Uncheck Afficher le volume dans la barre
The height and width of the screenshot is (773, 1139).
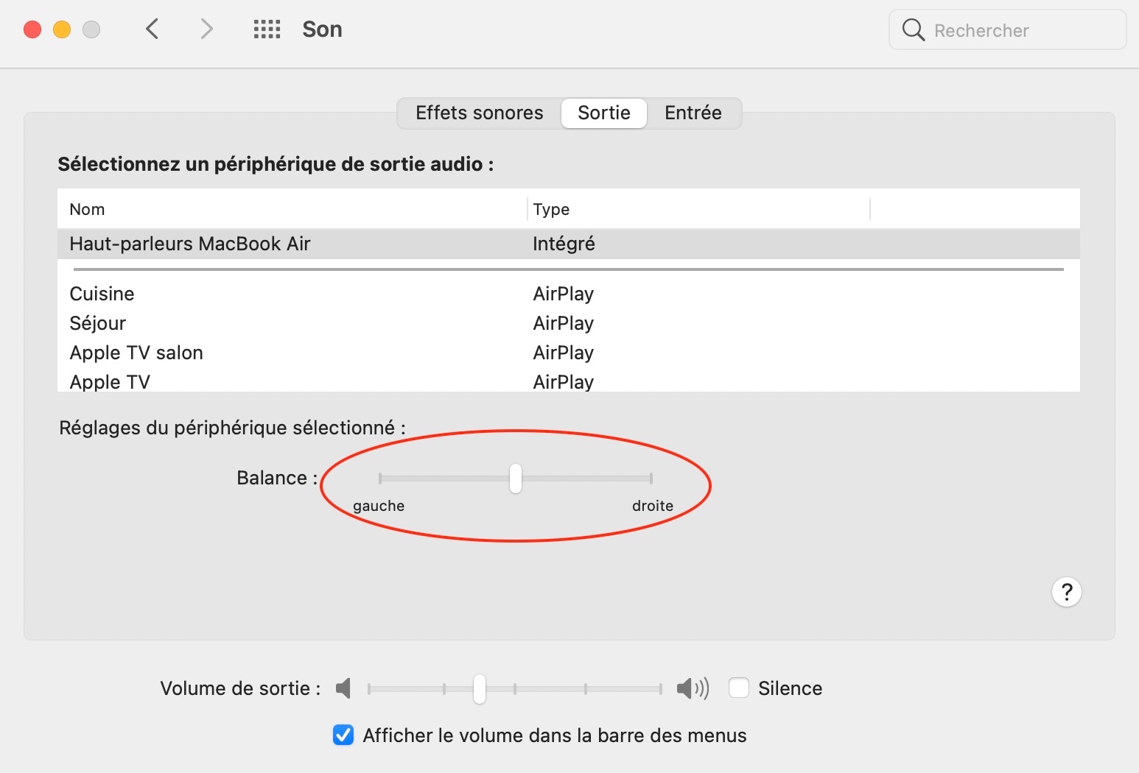pos(343,735)
